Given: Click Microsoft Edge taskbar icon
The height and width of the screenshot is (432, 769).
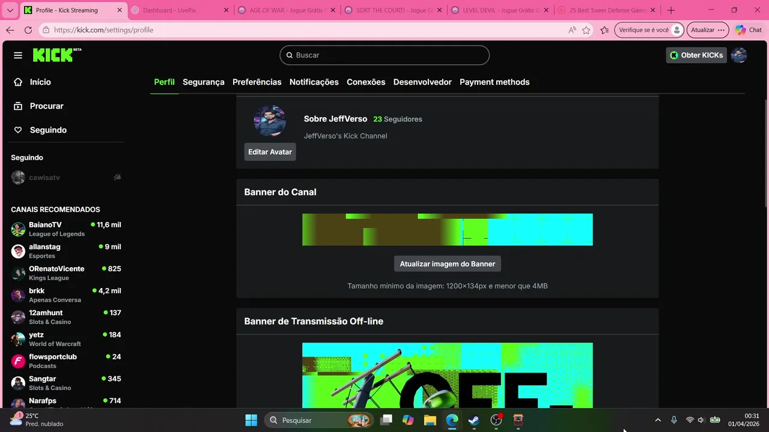Looking at the screenshot, I should 452,420.
